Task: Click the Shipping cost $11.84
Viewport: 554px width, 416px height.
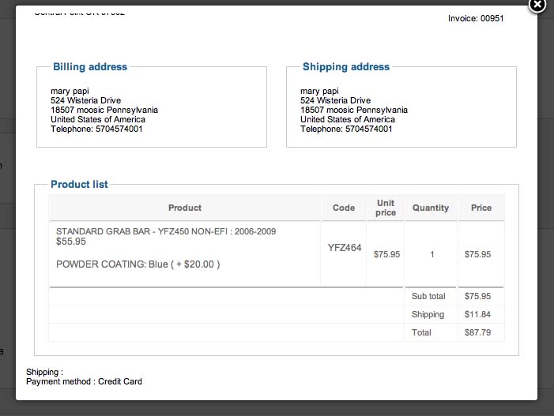Action: tap(477, 315)
